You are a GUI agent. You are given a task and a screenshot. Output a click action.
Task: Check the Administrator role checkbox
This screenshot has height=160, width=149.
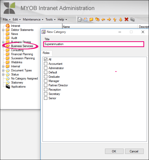pyautogui.click(x=46, y=68)
